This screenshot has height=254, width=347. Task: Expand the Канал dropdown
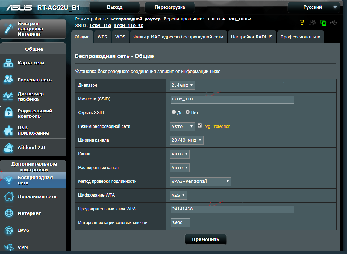pyautogui.click(x=180, y=154)
